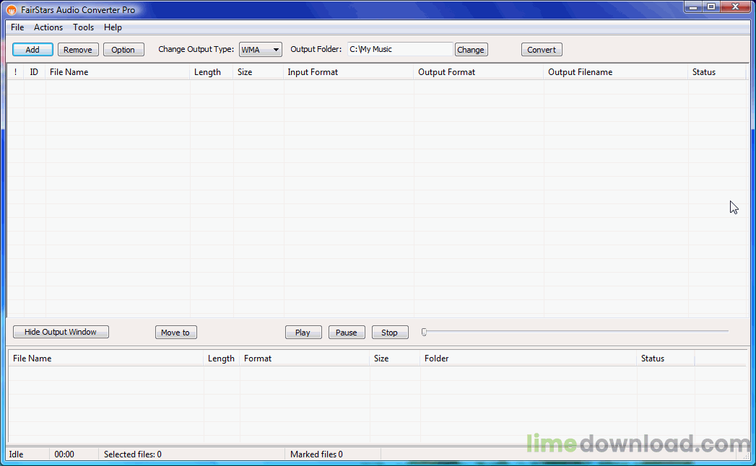Click the Size header in output list
The height and width of the screenshot is (466, 756).
pyautogui.click(x=395, y=359)
